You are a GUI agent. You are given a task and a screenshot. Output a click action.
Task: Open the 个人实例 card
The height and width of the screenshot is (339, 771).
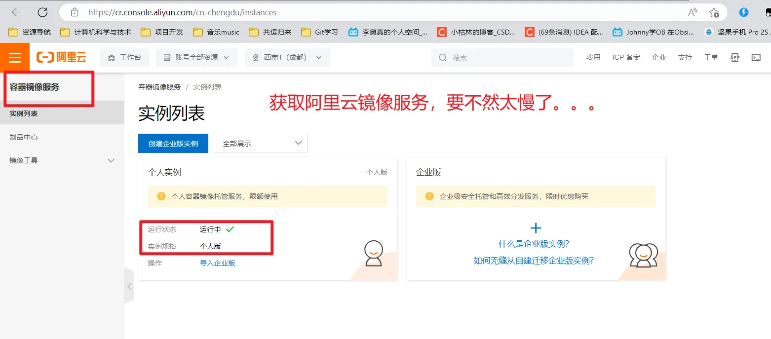[268, 219]
